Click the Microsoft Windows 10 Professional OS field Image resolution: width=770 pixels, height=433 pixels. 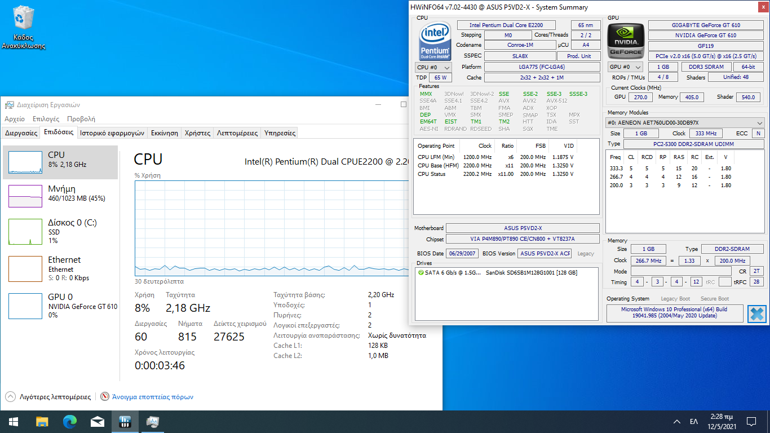pyautogui.click(x=675, y=313)
